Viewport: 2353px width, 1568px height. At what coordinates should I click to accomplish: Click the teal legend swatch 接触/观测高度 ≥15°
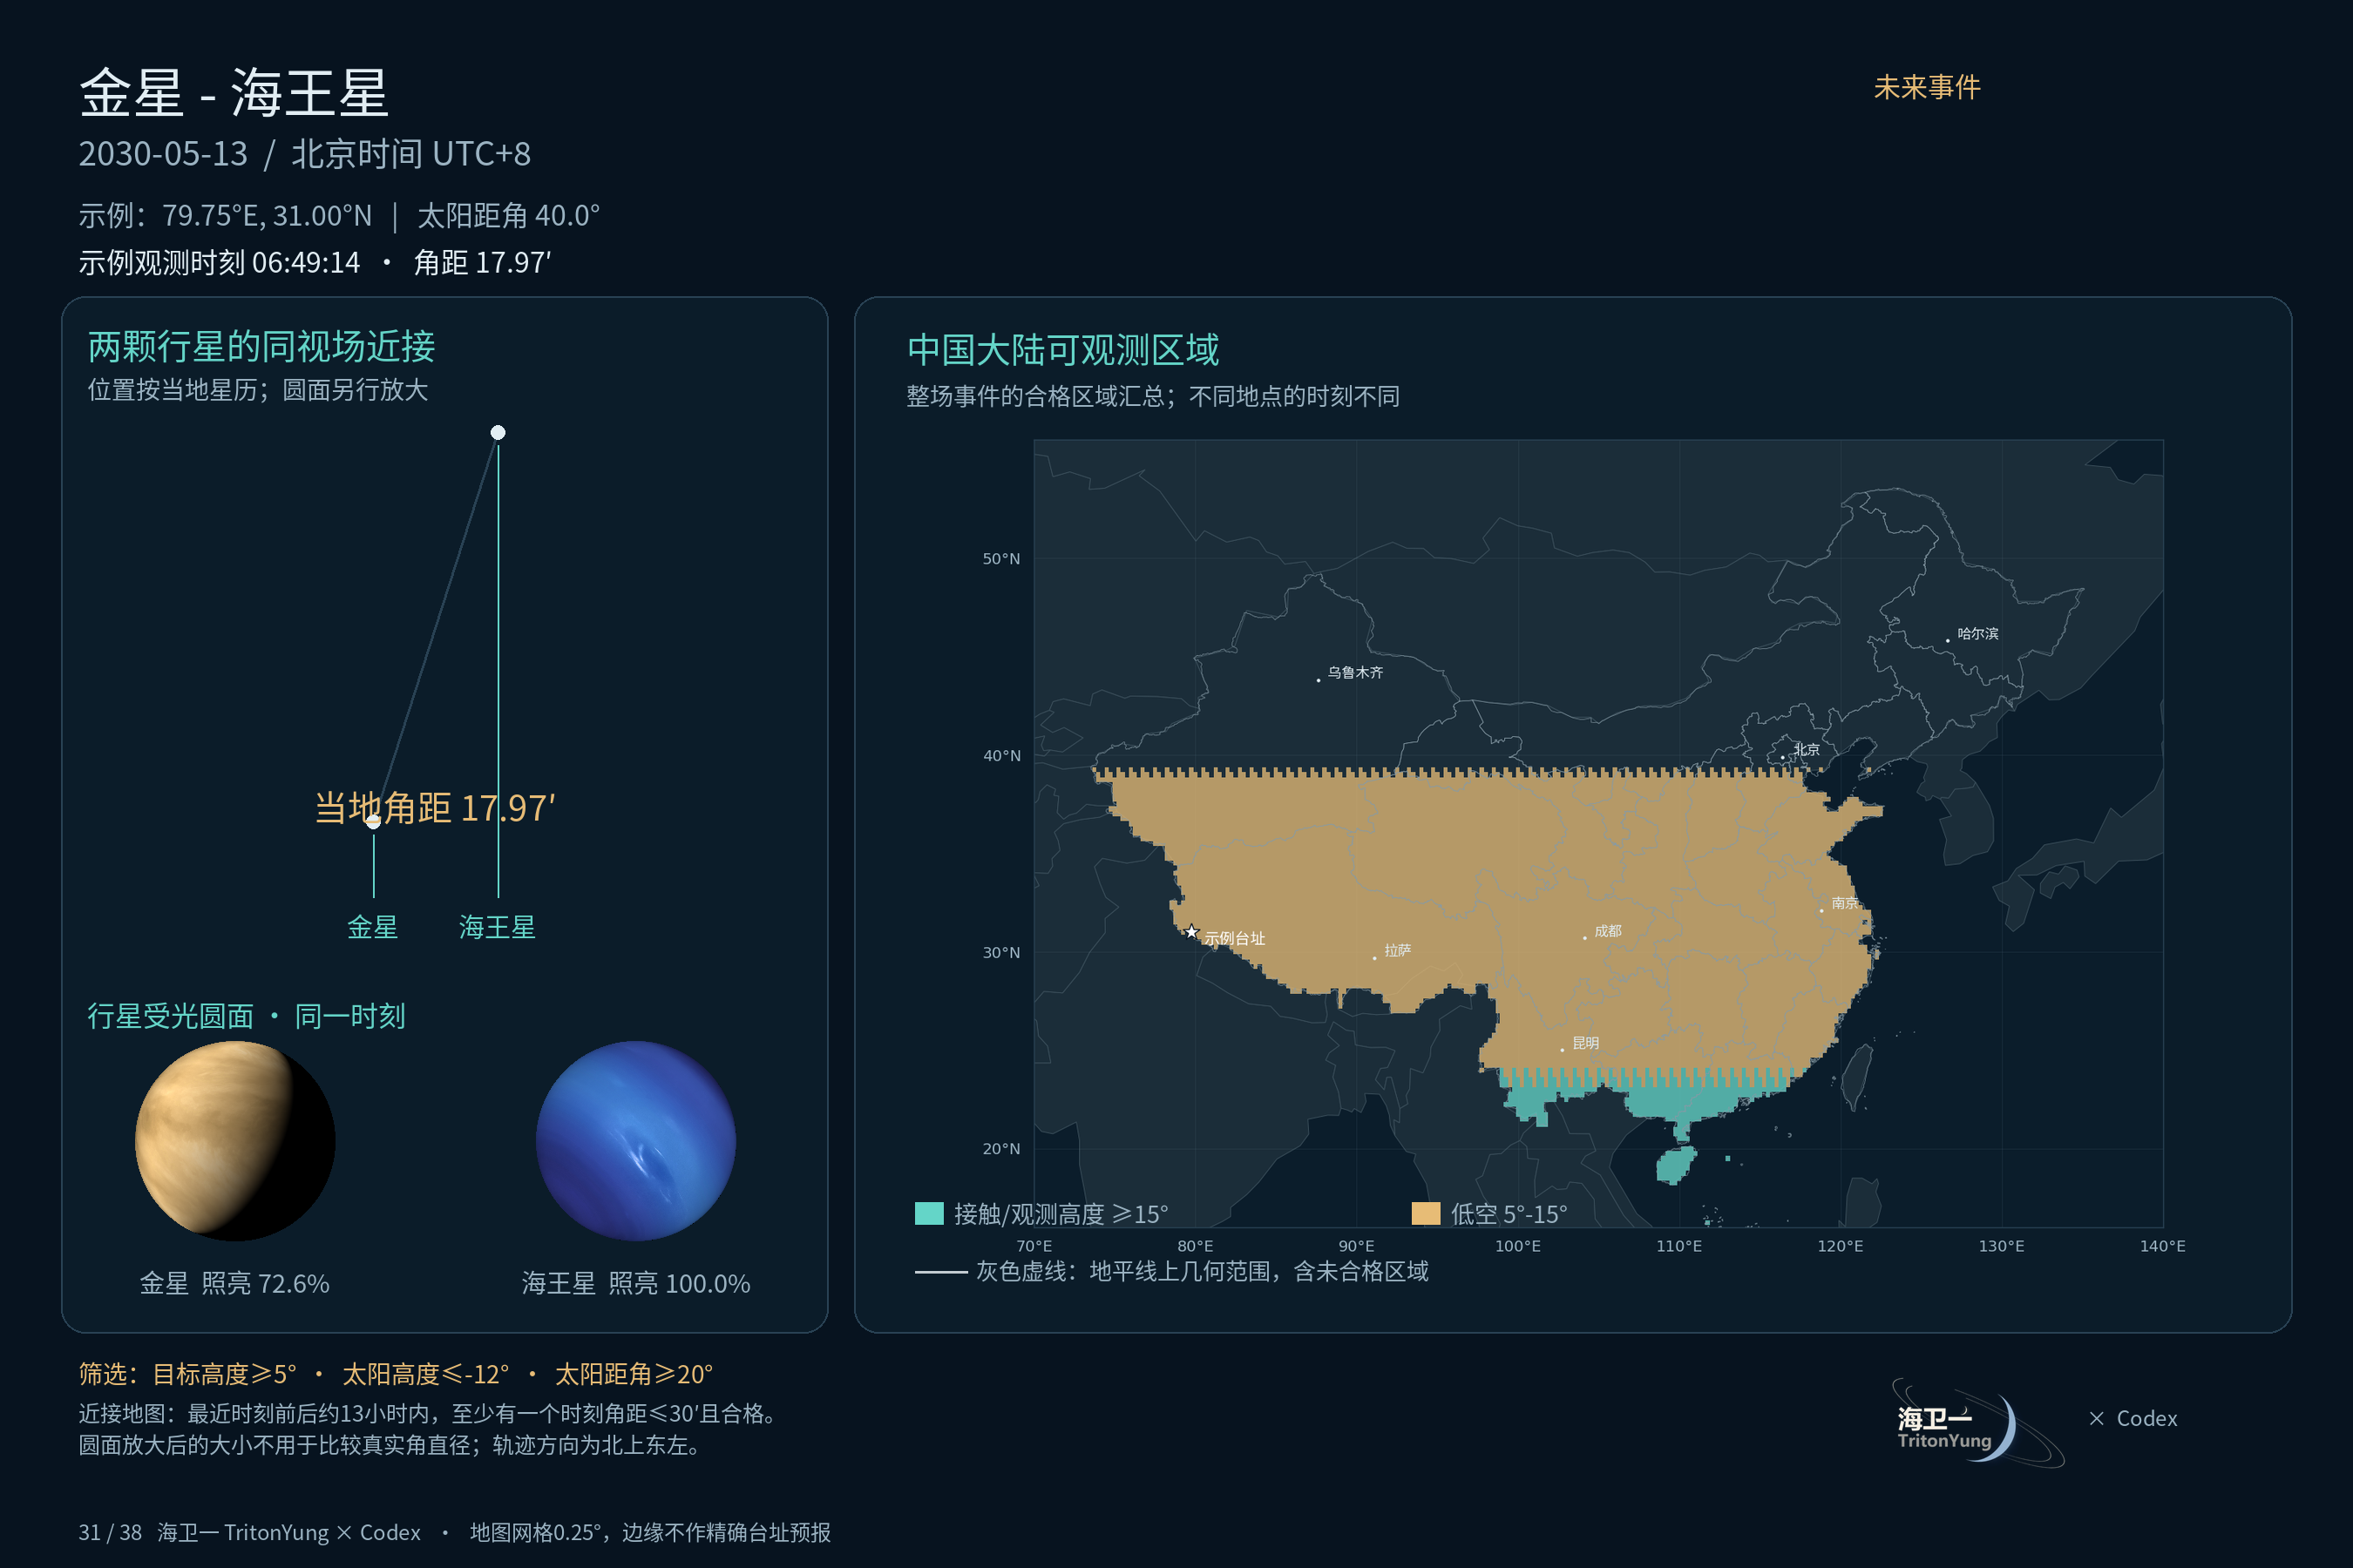(x=929, y=1213)
